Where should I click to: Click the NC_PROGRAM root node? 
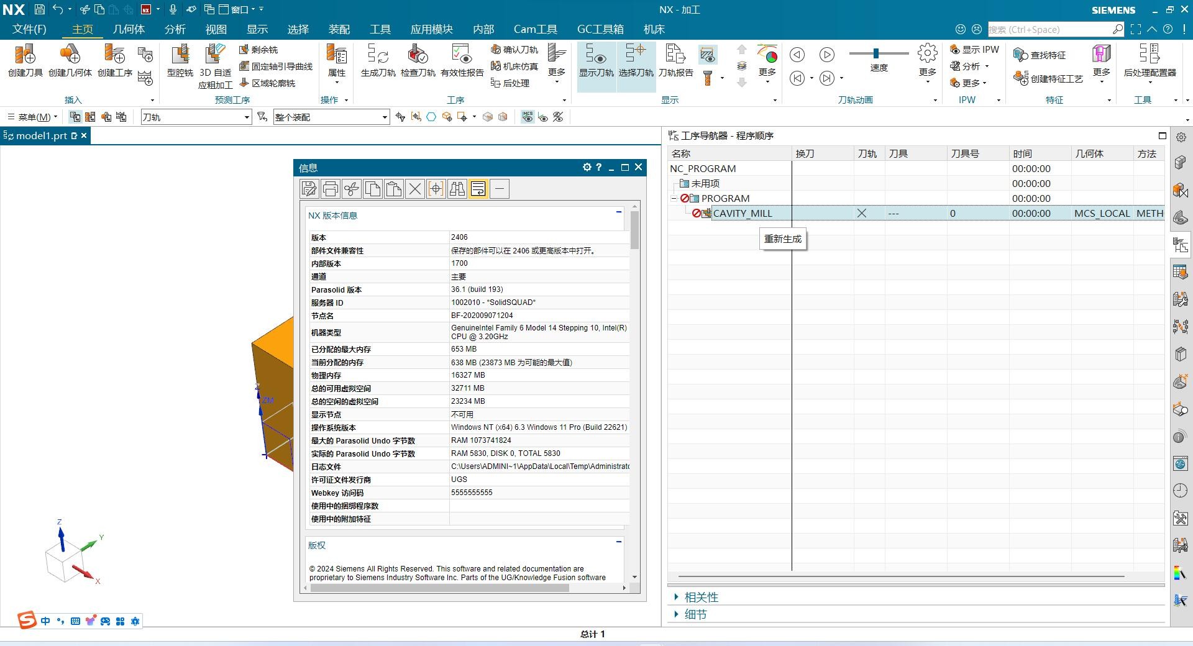tap(703, 169)
